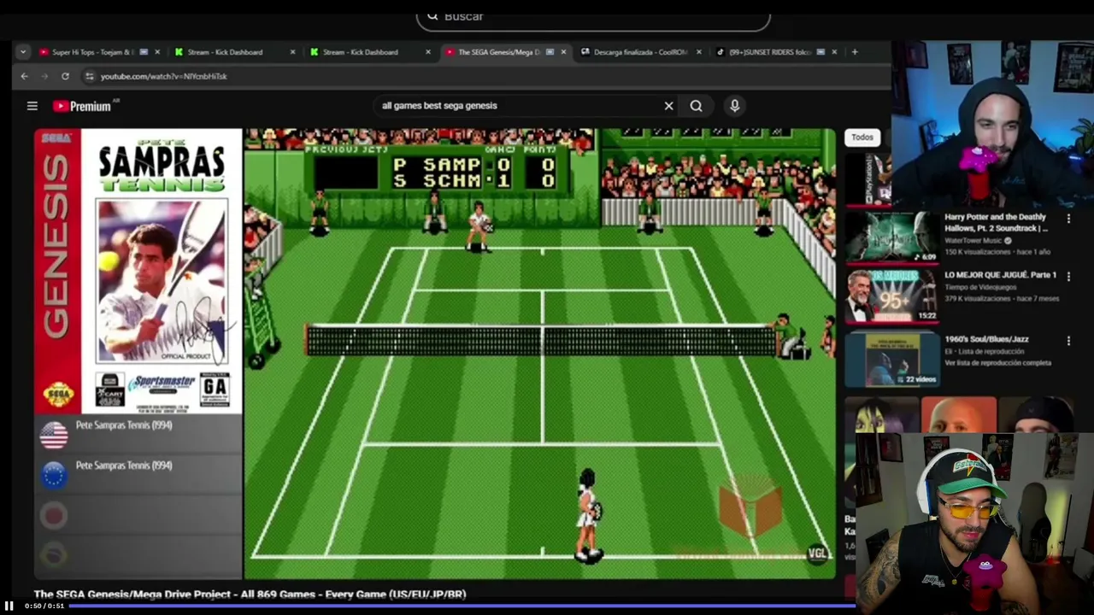Click the VGL watermark logo in the video
The image size is (1094, 615).
point(817,553)
